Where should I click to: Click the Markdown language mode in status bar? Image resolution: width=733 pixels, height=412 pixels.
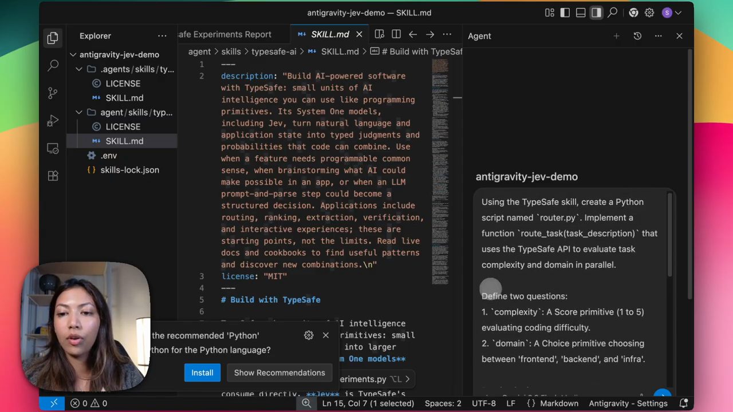[x=559, y=403]
